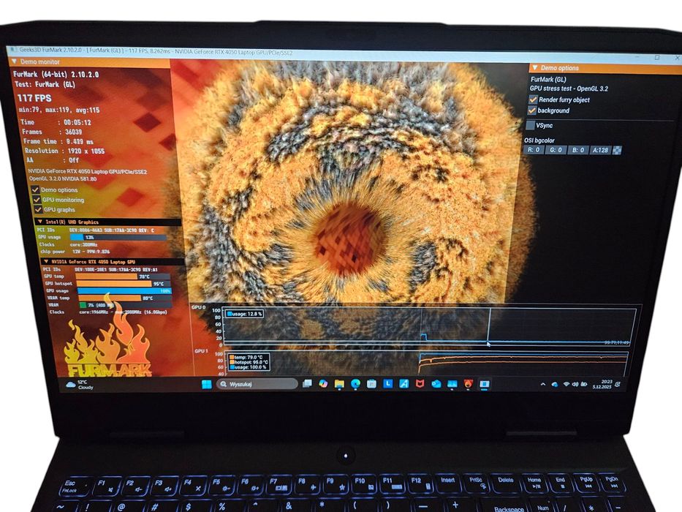Click the FurMark flame icon in taskbar
This screenshot has width=682, height=512.
coord(468,383)
